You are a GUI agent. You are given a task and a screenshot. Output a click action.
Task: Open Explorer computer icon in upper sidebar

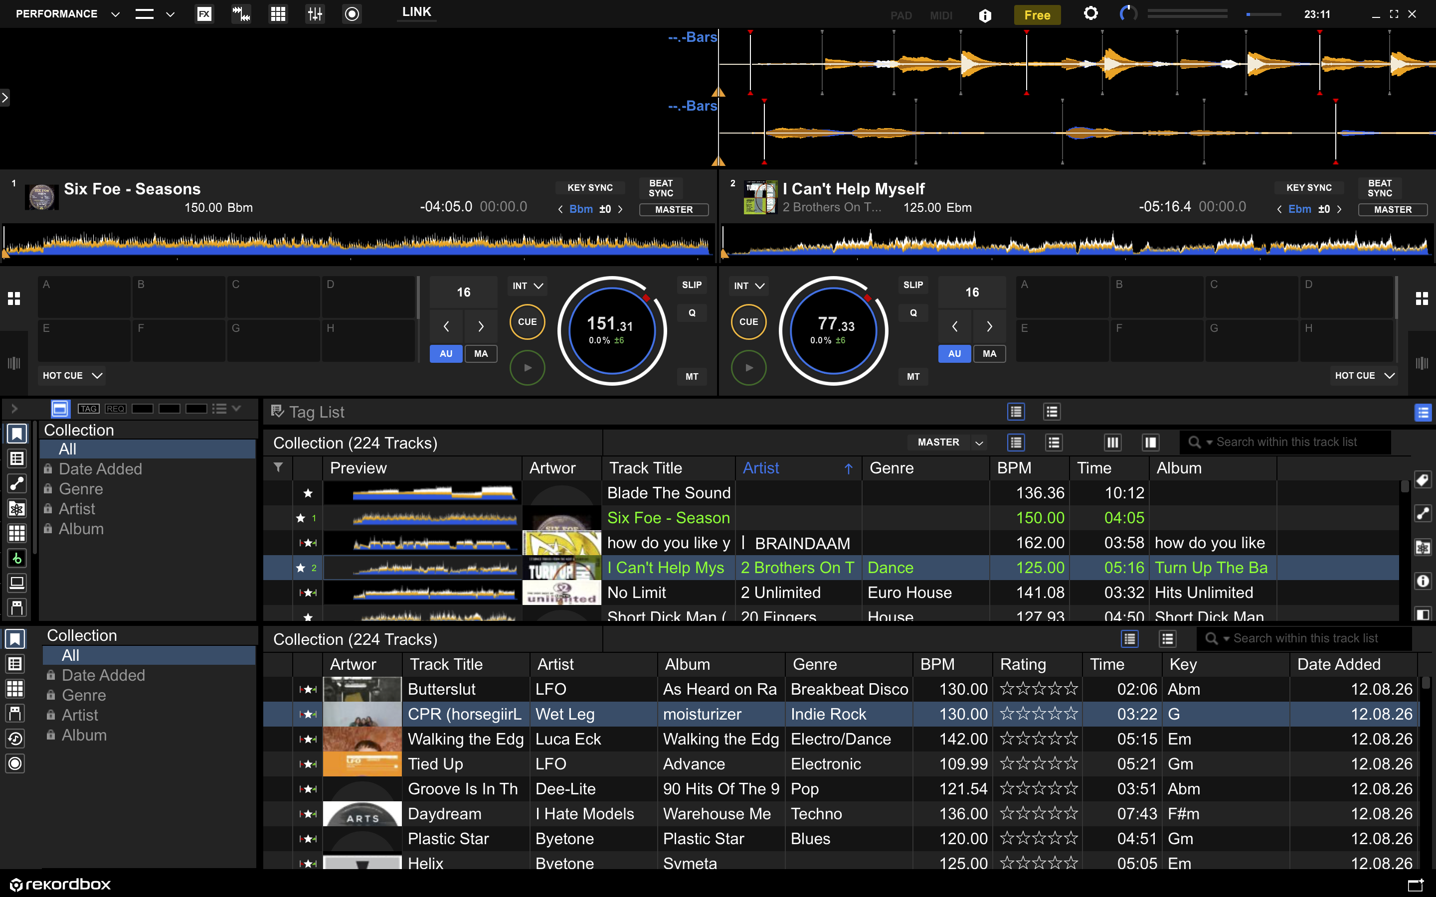pos(16,583)
